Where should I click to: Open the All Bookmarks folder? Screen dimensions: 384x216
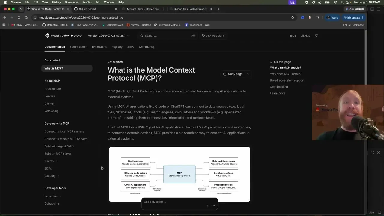354,25
